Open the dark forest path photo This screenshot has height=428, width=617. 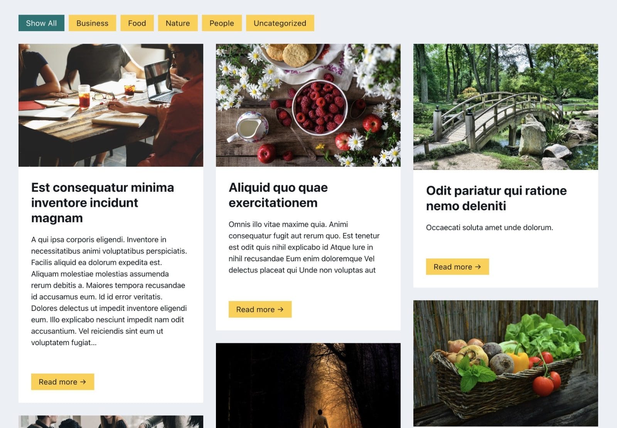pos(308,385)
